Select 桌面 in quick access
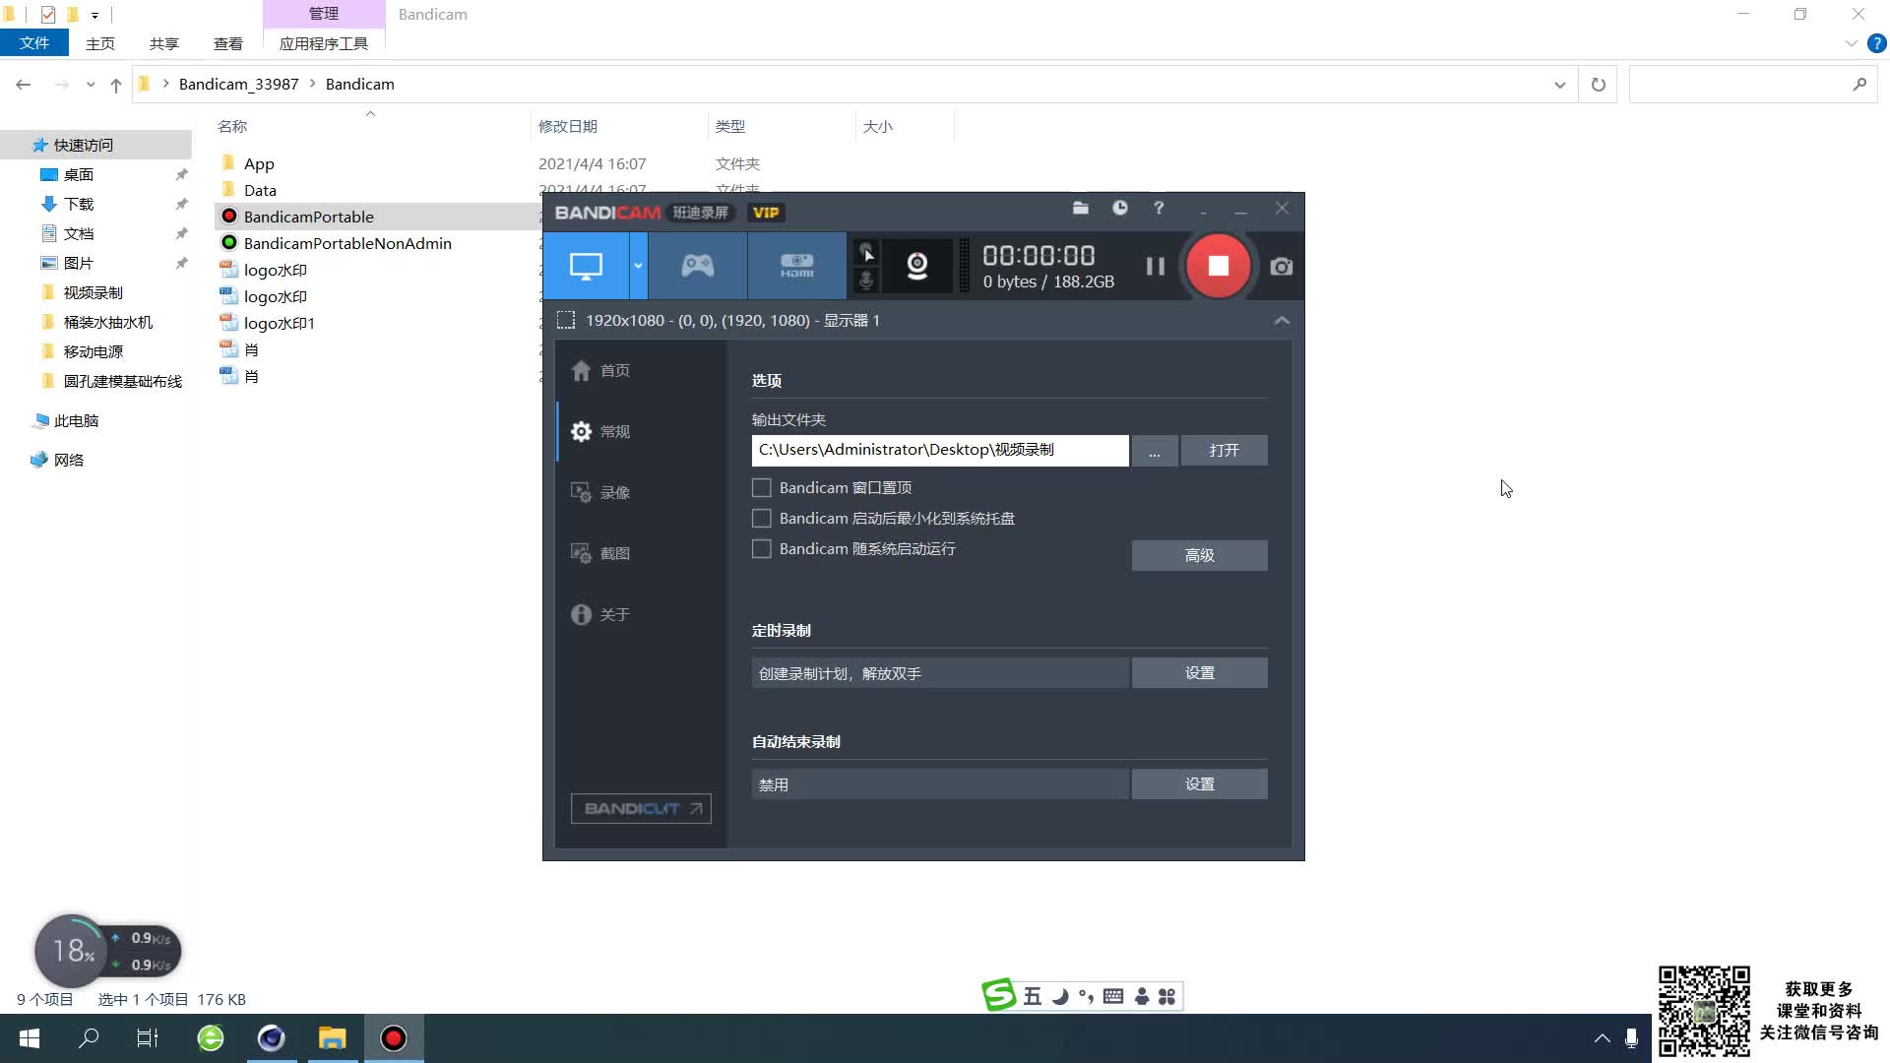Image resolution: width=1890 pixels, height=1063 pixels. (x=79, y=174)
